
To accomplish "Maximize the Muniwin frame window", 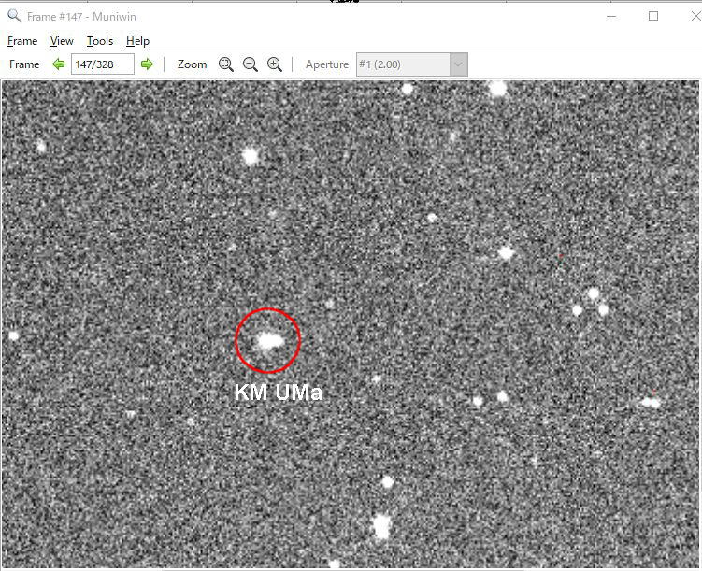I will [x=653, y=17].
